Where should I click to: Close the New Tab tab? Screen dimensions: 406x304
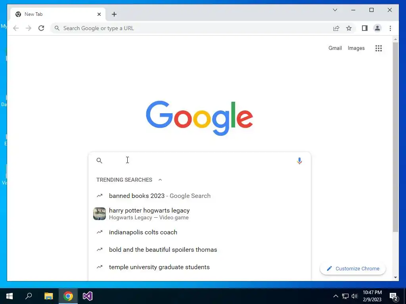[99, 14]
